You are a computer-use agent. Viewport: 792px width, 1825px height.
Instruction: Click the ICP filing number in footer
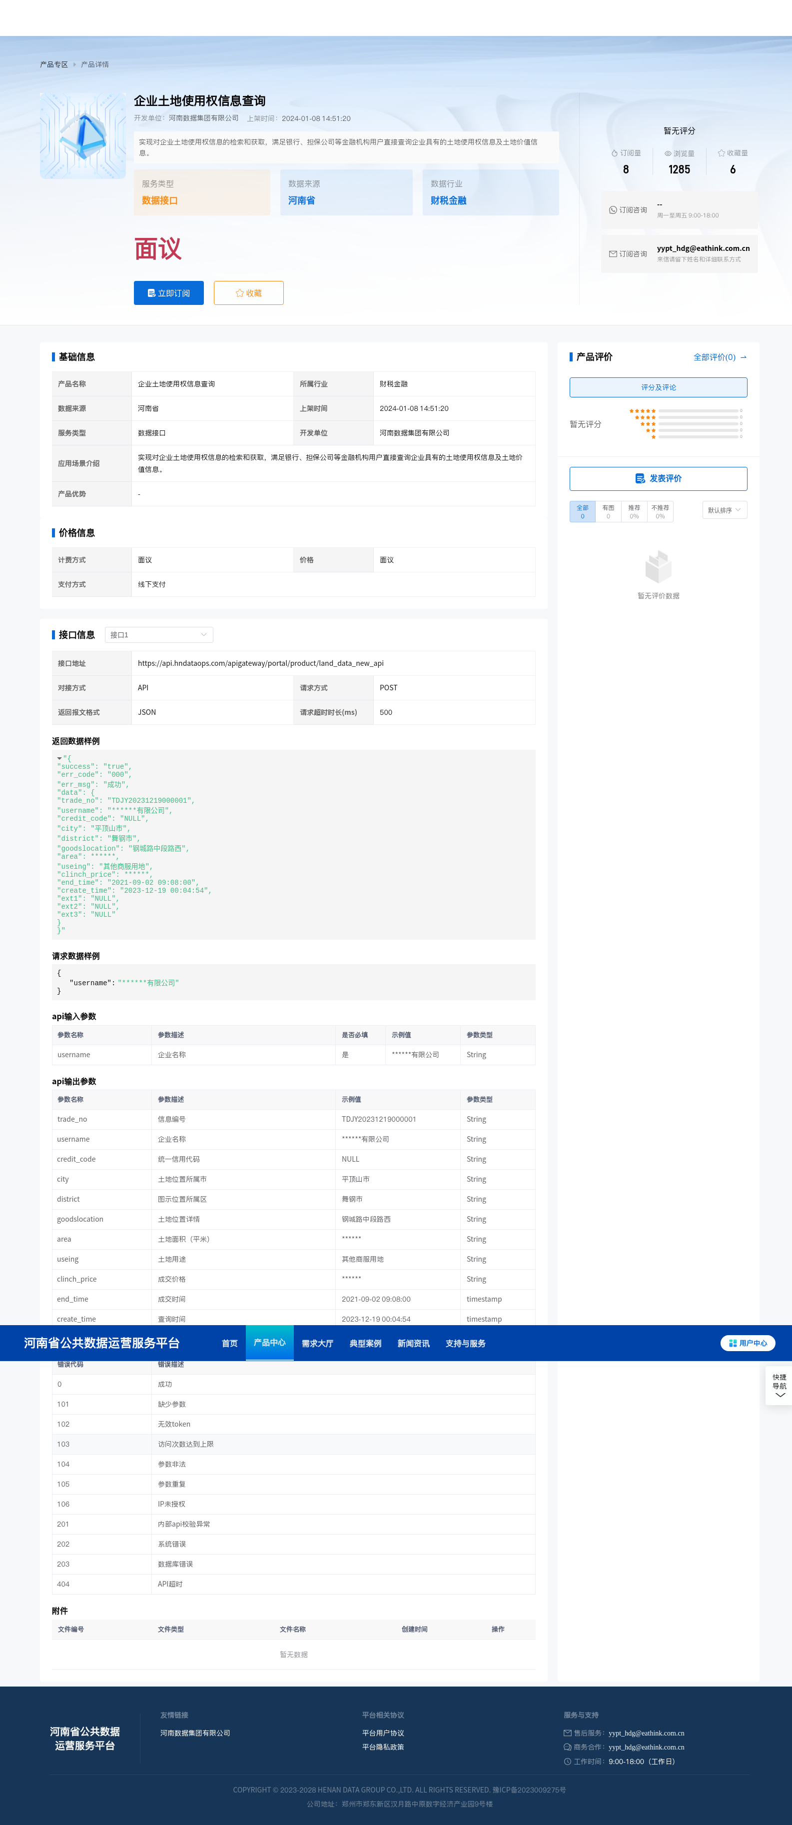pos(529,1790)
